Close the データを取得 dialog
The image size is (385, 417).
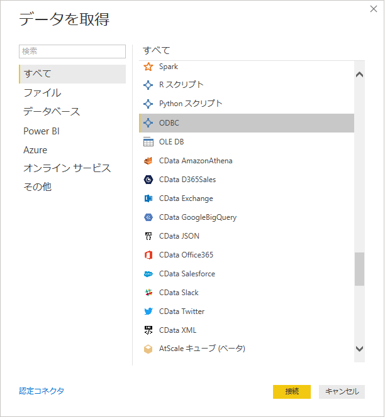tap(374, 9)
